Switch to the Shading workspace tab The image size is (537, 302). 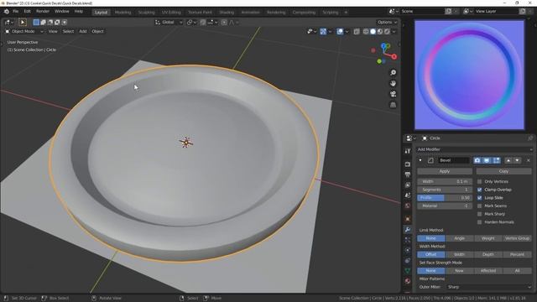[x=227, y=13]
